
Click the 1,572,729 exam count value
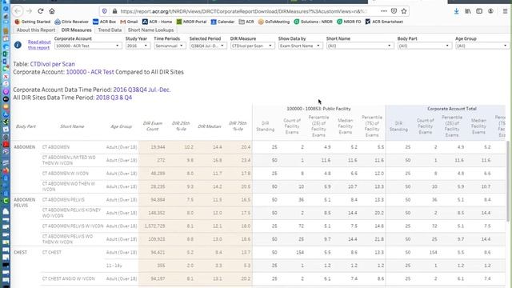154,226
